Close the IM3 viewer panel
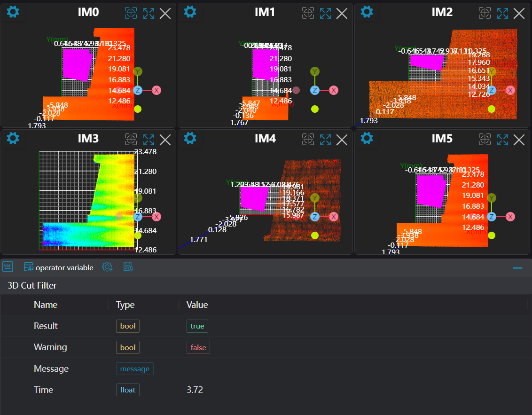Screen dimensions: 532x415 tap(165, 140)
